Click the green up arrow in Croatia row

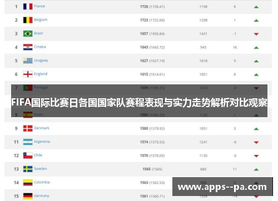256,48
